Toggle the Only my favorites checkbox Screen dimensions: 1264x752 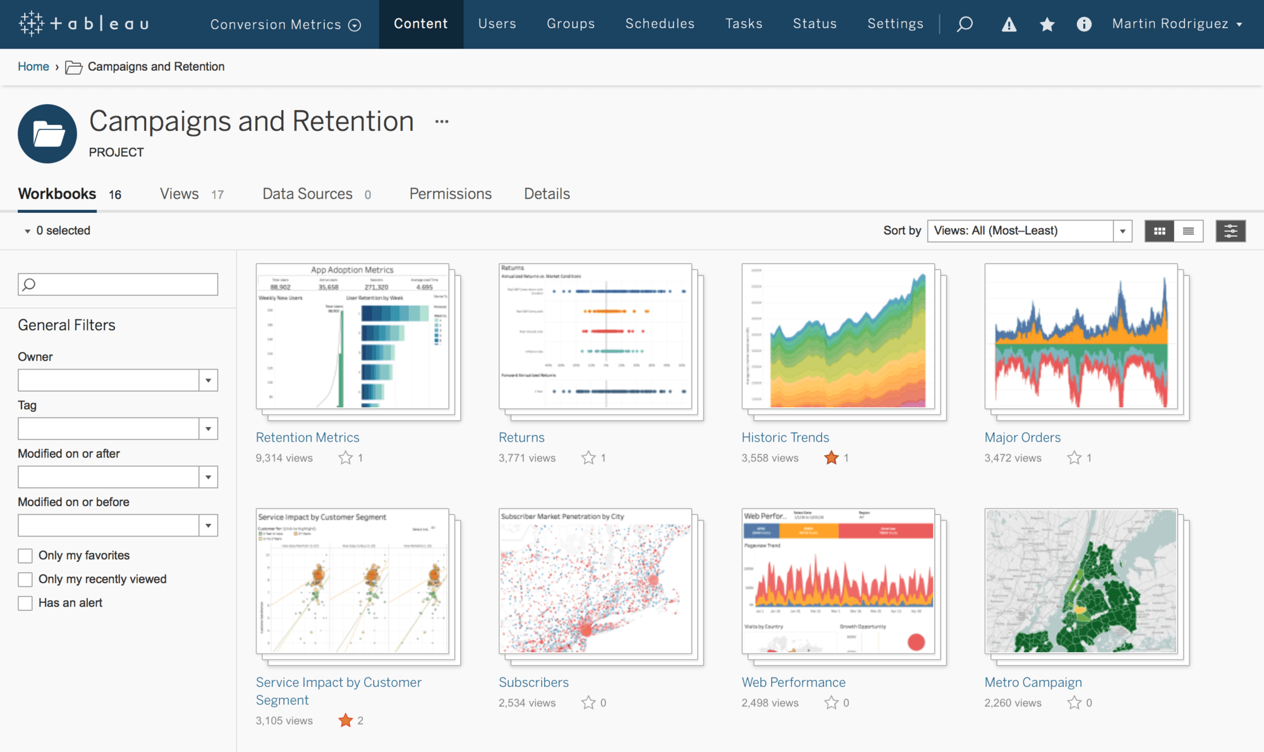24,554
